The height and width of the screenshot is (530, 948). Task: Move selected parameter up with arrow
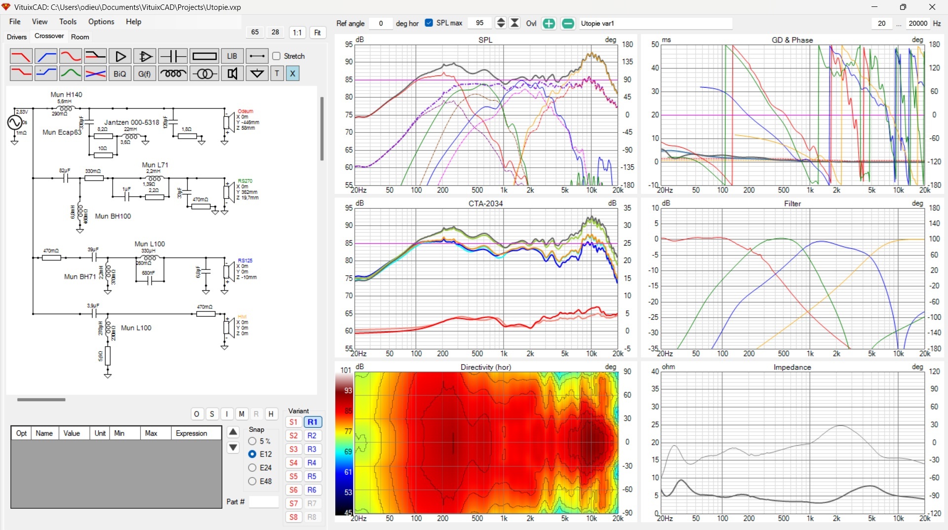pyautogui.click(x=233, y=432)
